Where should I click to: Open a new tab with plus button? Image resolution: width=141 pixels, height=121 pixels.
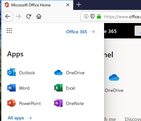coord(79,5)
